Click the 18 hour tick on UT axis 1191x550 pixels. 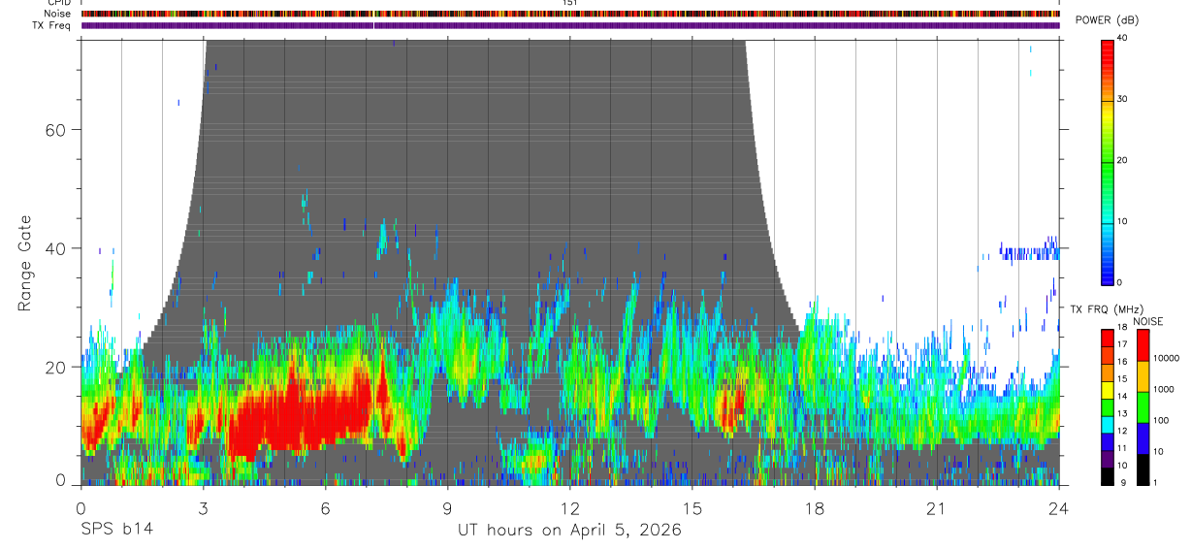[x=815, y=508]
